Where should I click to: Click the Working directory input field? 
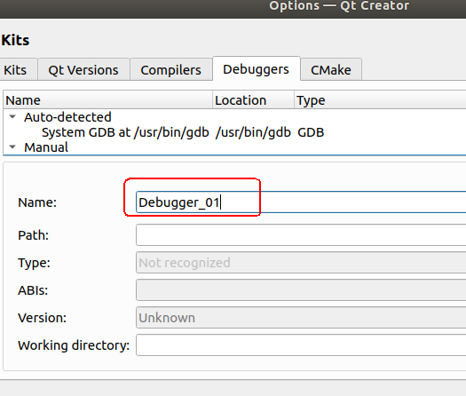(301, 345)
